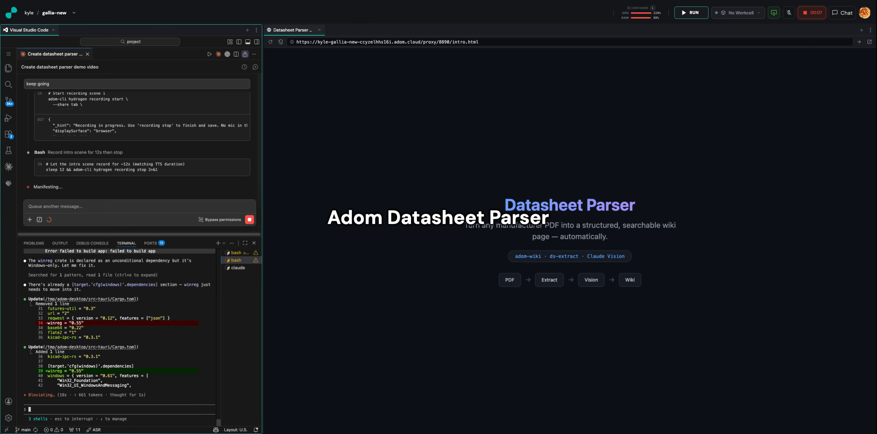Stop the recording timer at 00:07
The width and height of the screenshot is (877, 434).
pyautogui.click(x=812, y=13)
